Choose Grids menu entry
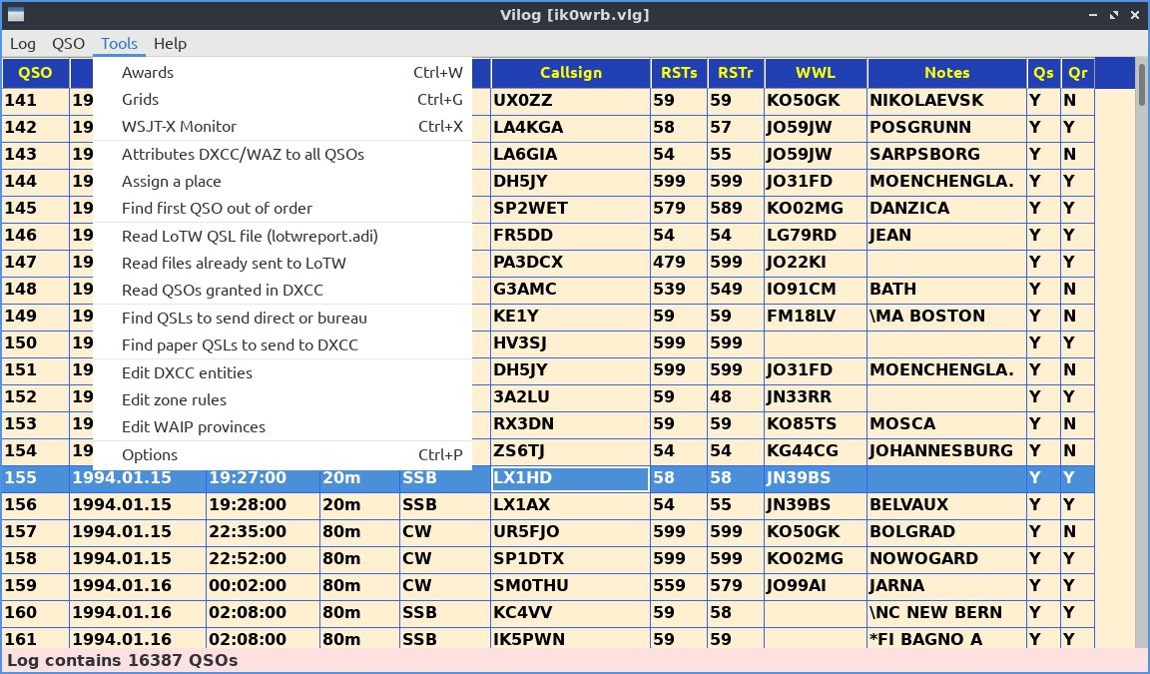 tap(283, 100)
